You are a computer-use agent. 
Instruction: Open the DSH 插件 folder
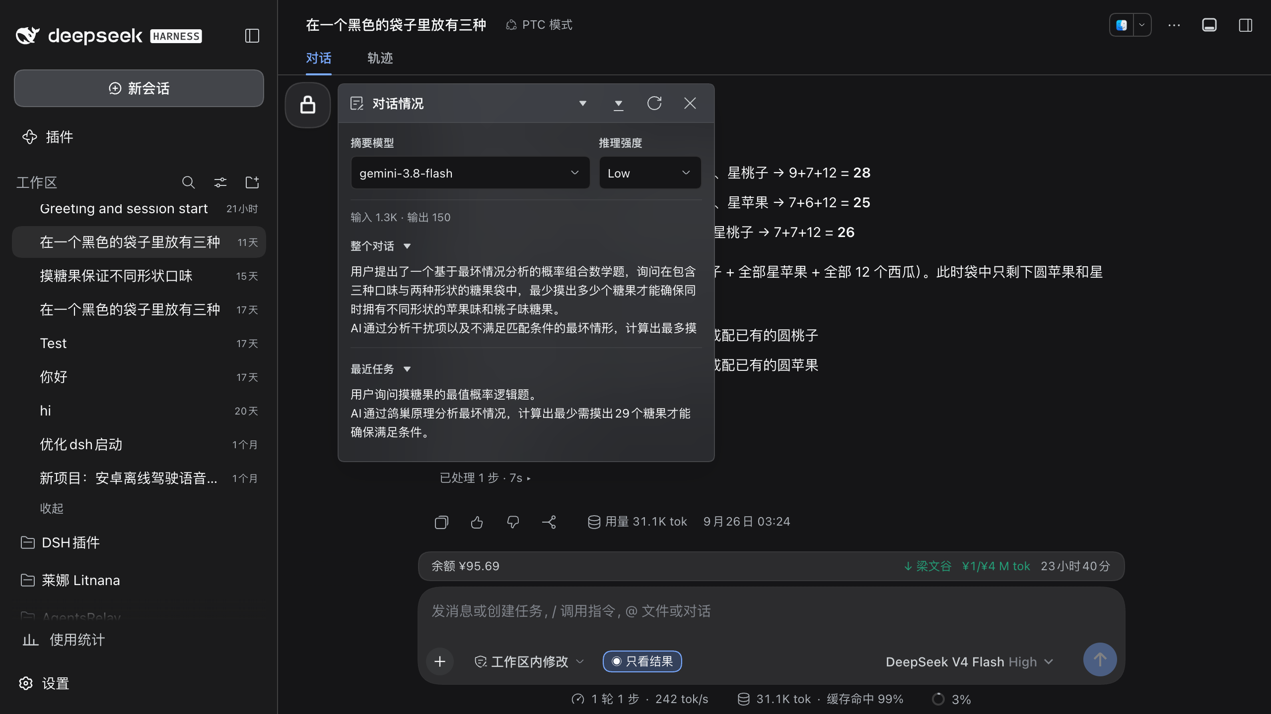click(x=61, y=542)
